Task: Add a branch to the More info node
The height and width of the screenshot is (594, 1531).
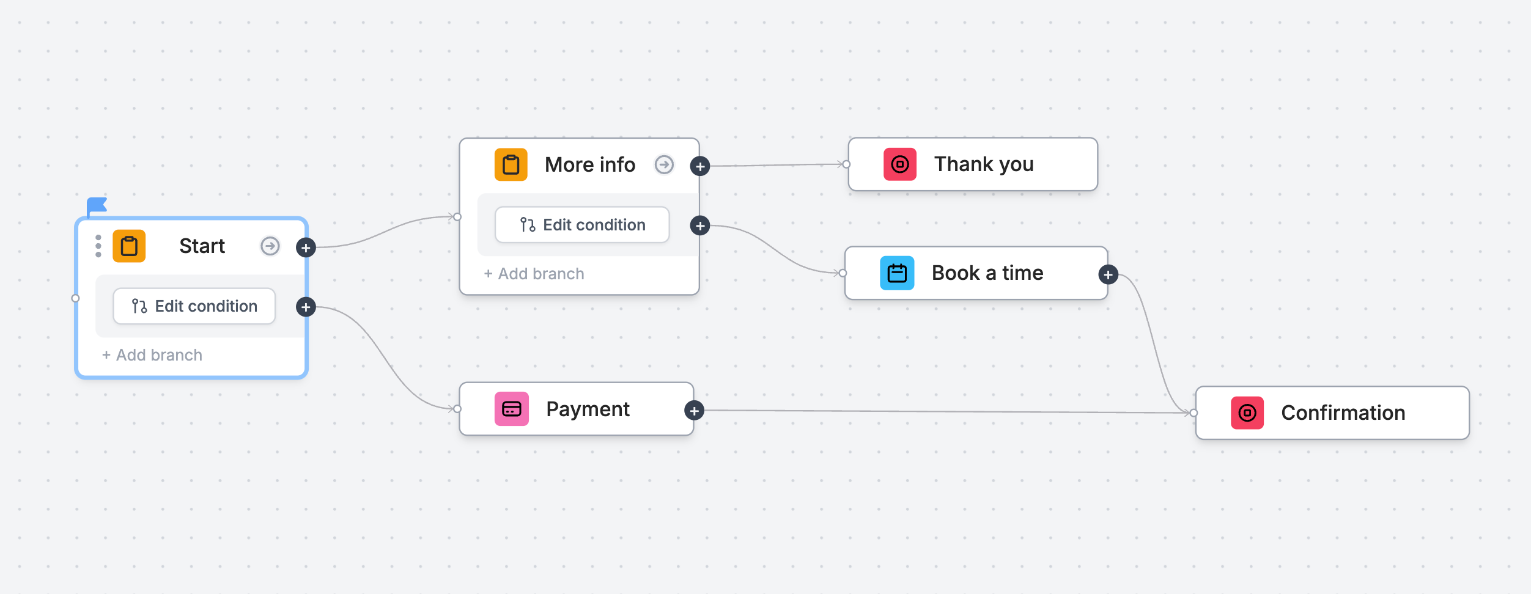Action: pyautogui.click(x=534, y=274)
